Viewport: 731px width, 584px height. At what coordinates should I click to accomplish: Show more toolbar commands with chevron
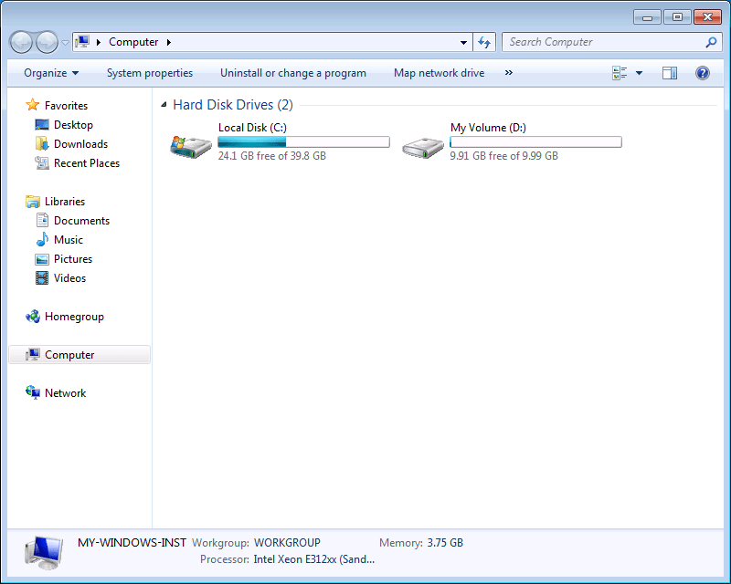[509, 73]
